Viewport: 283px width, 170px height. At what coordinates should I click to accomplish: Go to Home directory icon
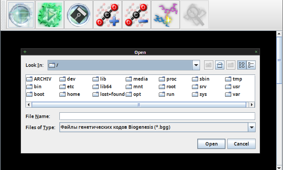(x=219, y=65)
